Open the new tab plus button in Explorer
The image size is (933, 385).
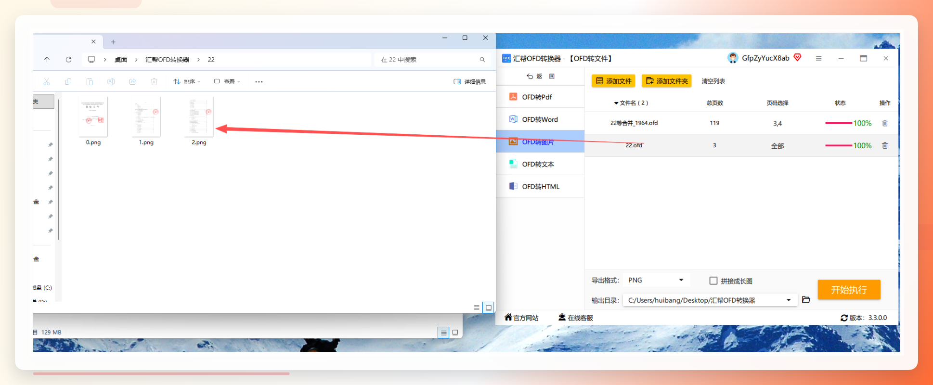(113, 42)
